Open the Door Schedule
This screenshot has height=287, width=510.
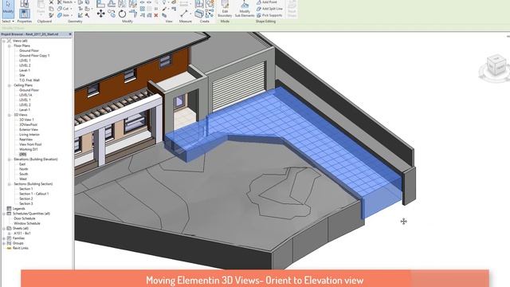coord(25,218)
